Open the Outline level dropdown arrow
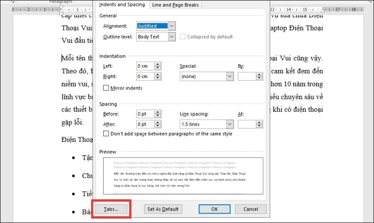This screenshot has height=223, width=374. 172,37
